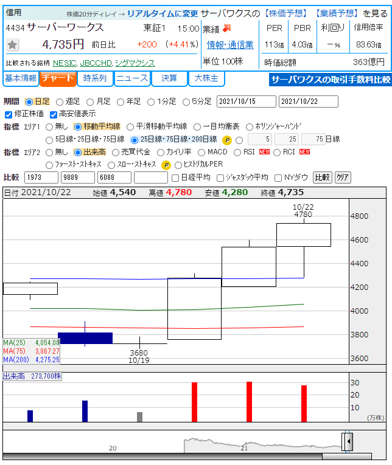Click the premium P icon beside スロー・ストキャス
Viewport: 392px width, 465px height.
166,165
